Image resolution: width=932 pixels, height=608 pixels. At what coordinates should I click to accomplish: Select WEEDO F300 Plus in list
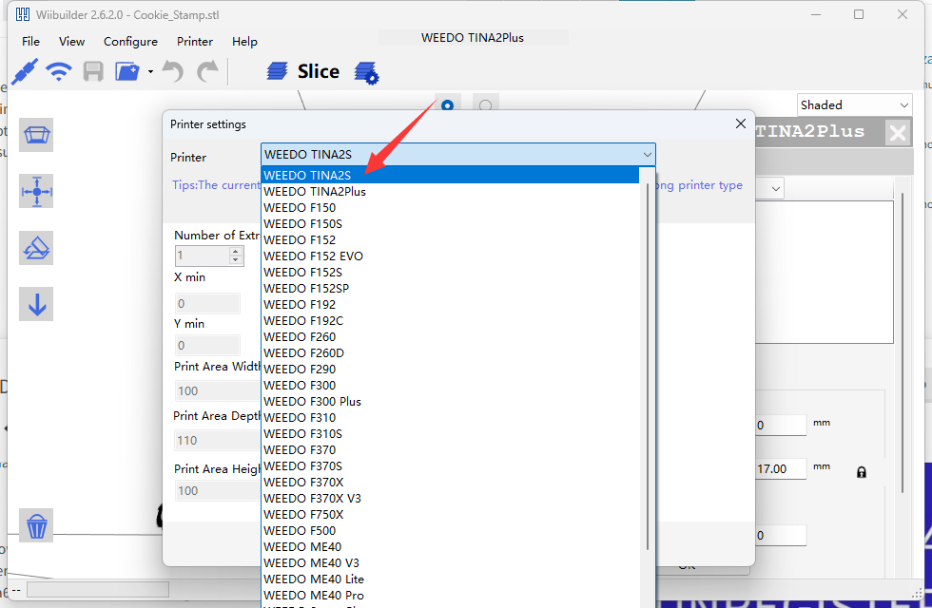pyautogui.click(x=312, y=401)
